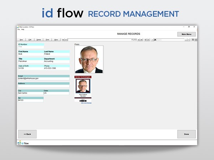214x160 pixels.
Task: Open the Help menu
Action: [x=23, y=30]
